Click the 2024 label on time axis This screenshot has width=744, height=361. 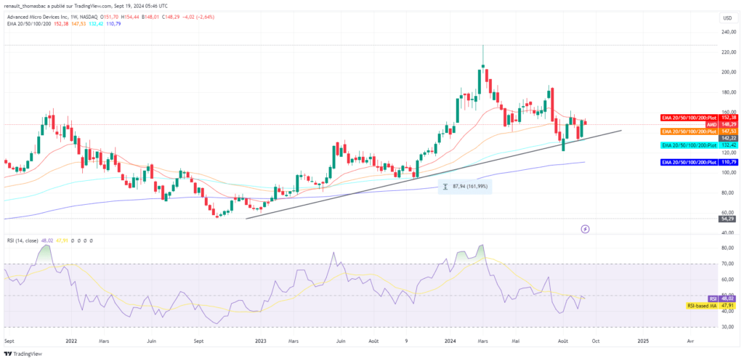450,340
